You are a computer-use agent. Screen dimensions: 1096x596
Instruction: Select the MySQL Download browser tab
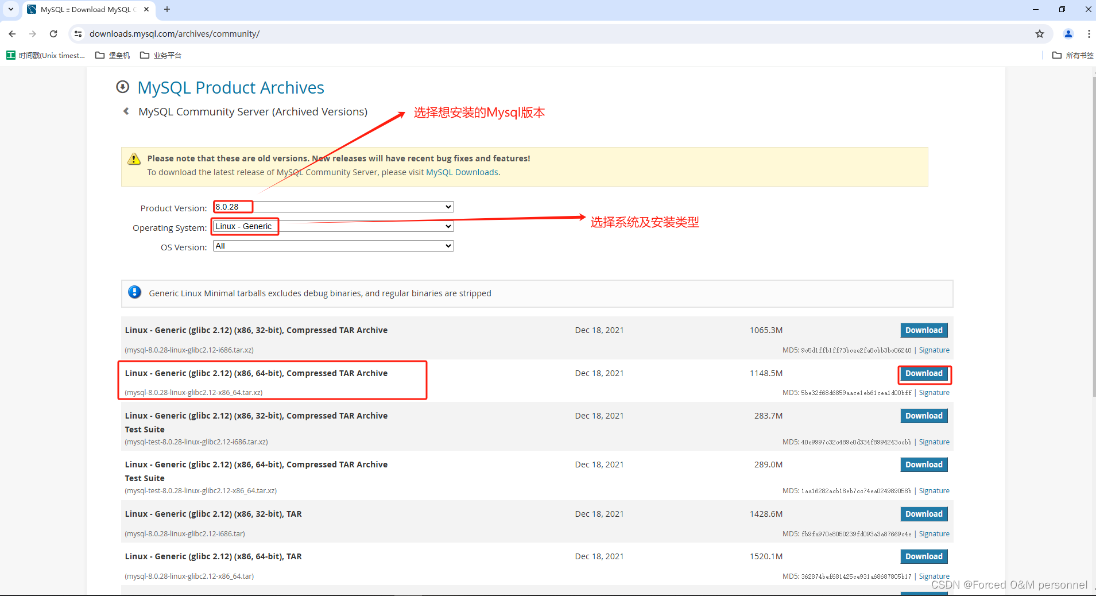click(x=89, y=9)
